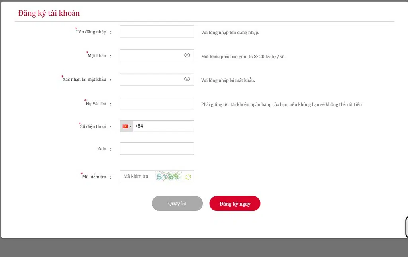The image size is (408, 257).
Task: Click the Mã kiểm tra label
Action: point(94,176)
